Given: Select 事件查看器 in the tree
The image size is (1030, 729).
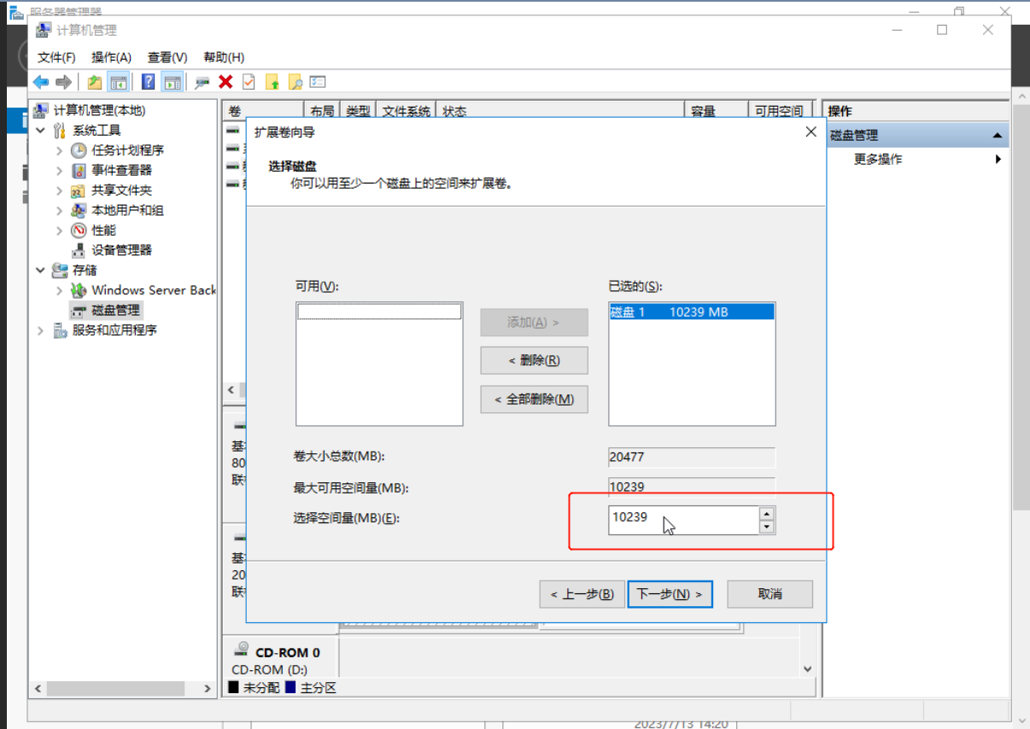Looking at the screenshot, I should 122,170.
